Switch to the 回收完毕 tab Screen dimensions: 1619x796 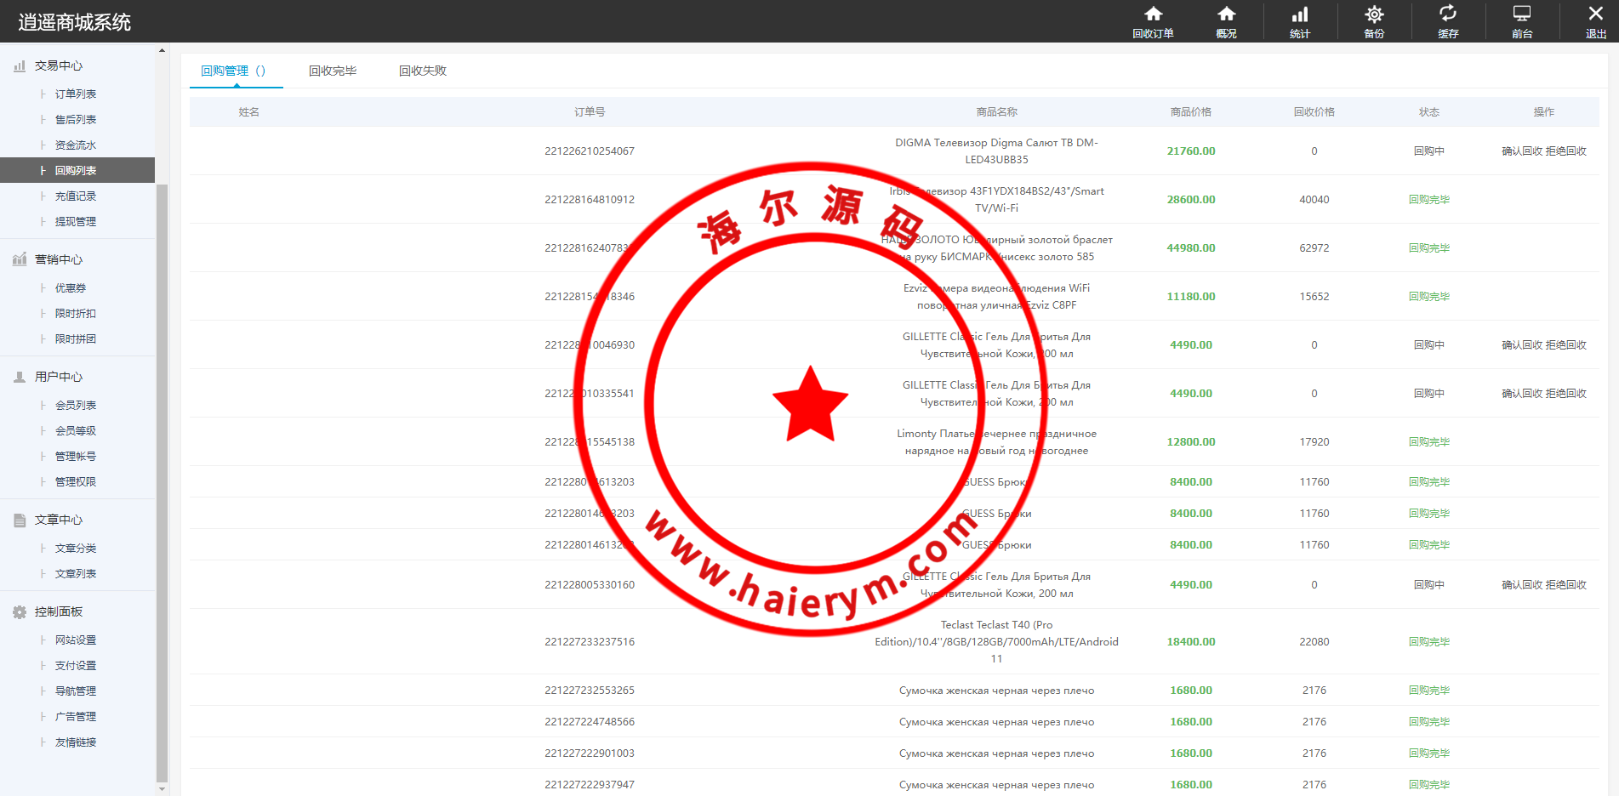click(x=333, y=71)
